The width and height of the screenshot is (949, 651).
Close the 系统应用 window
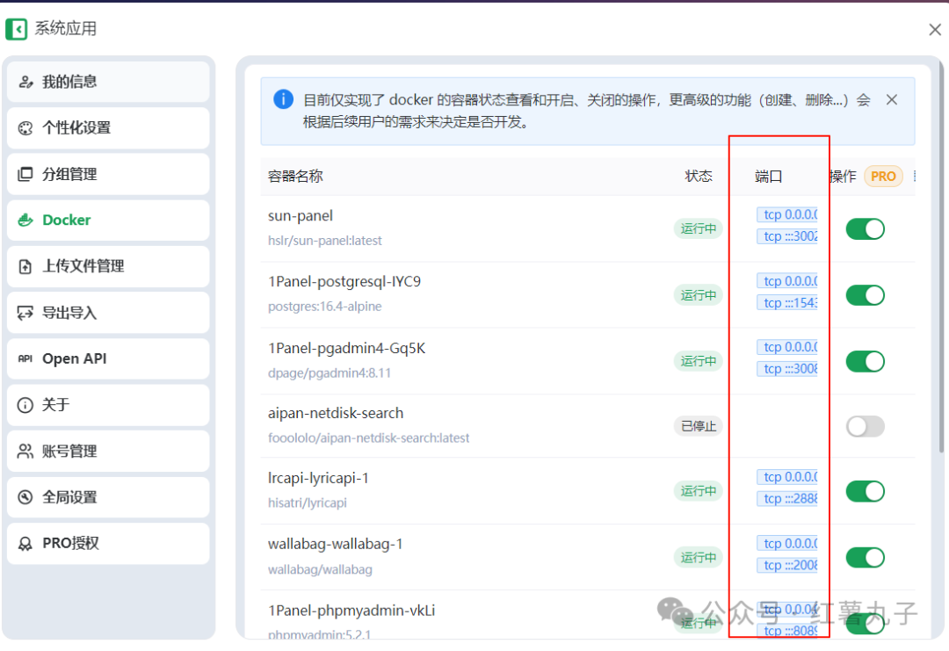934,29
